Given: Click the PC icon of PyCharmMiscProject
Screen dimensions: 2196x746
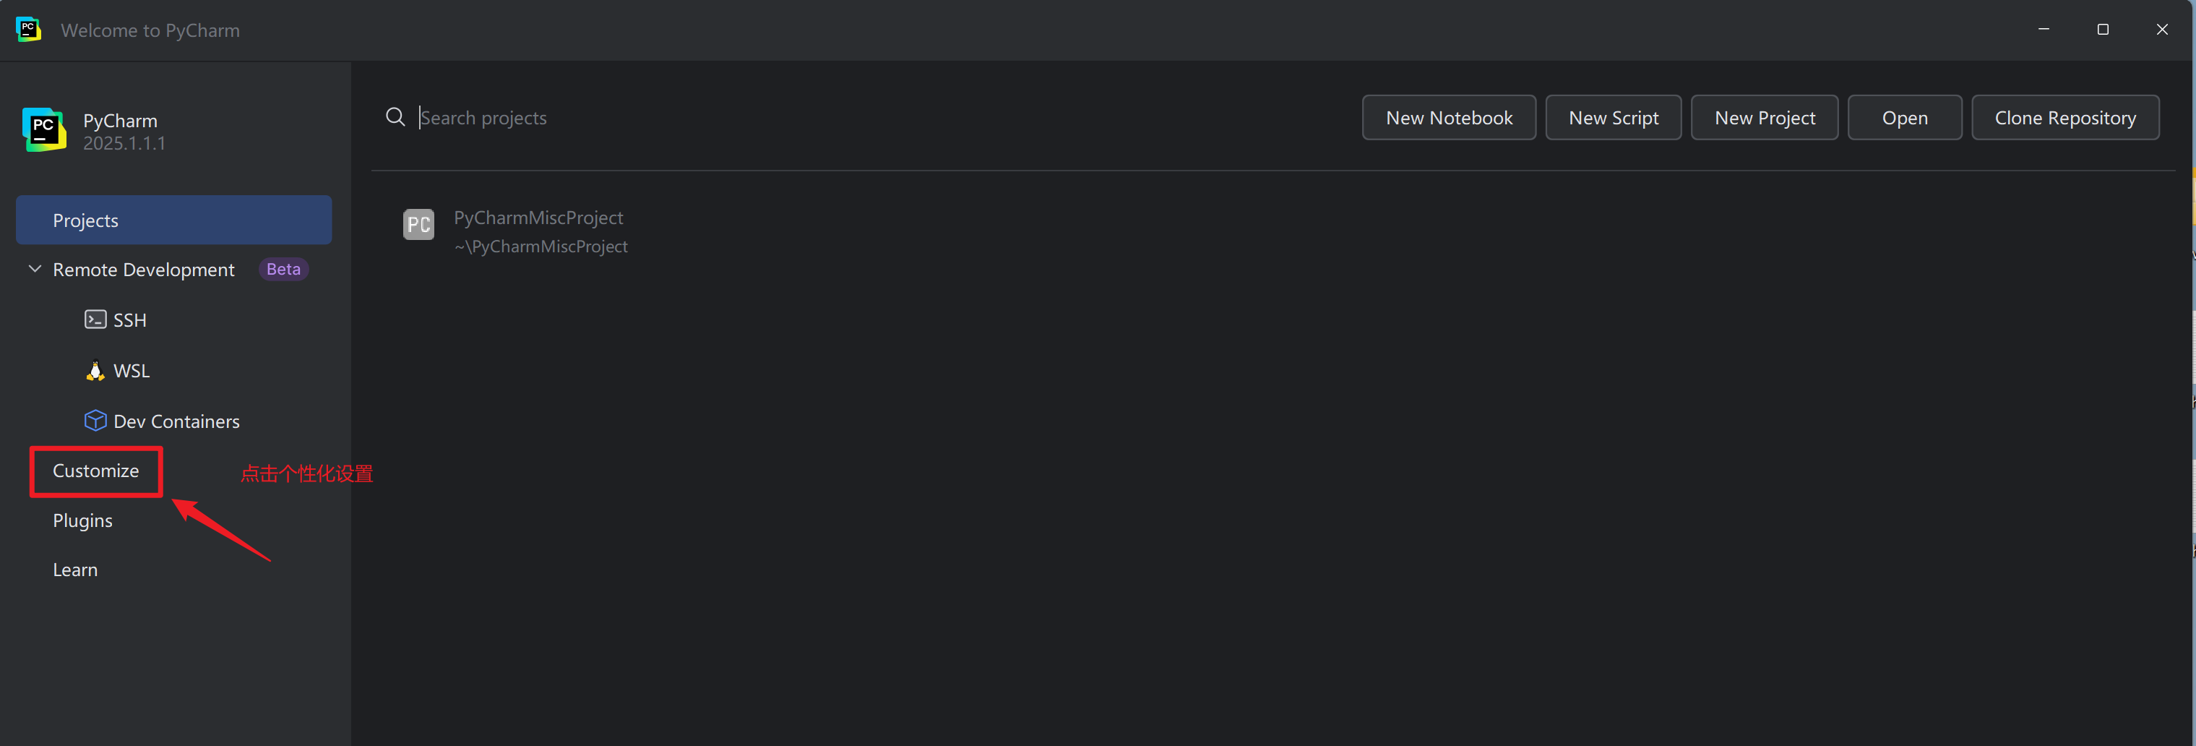Looking at the screenshot, I should 418,224.
